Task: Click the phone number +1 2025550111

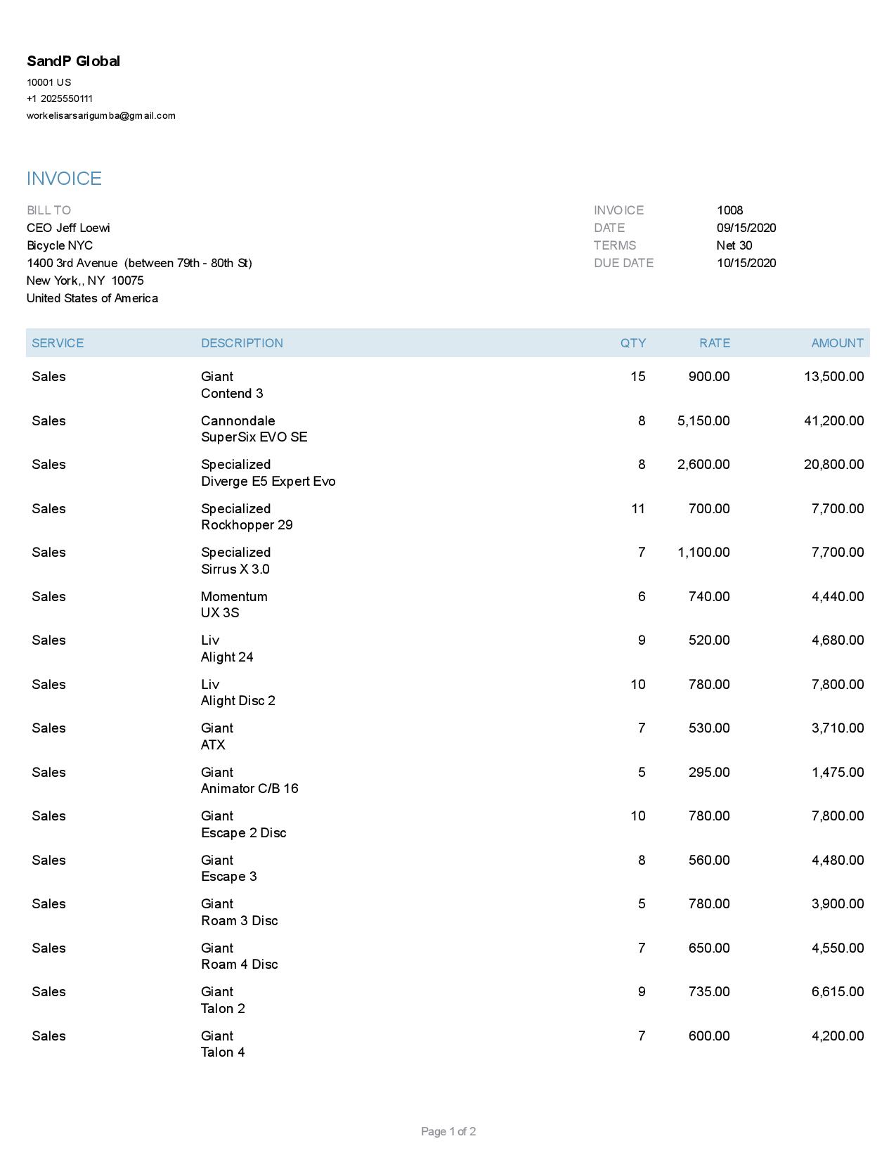Action: 60,98
